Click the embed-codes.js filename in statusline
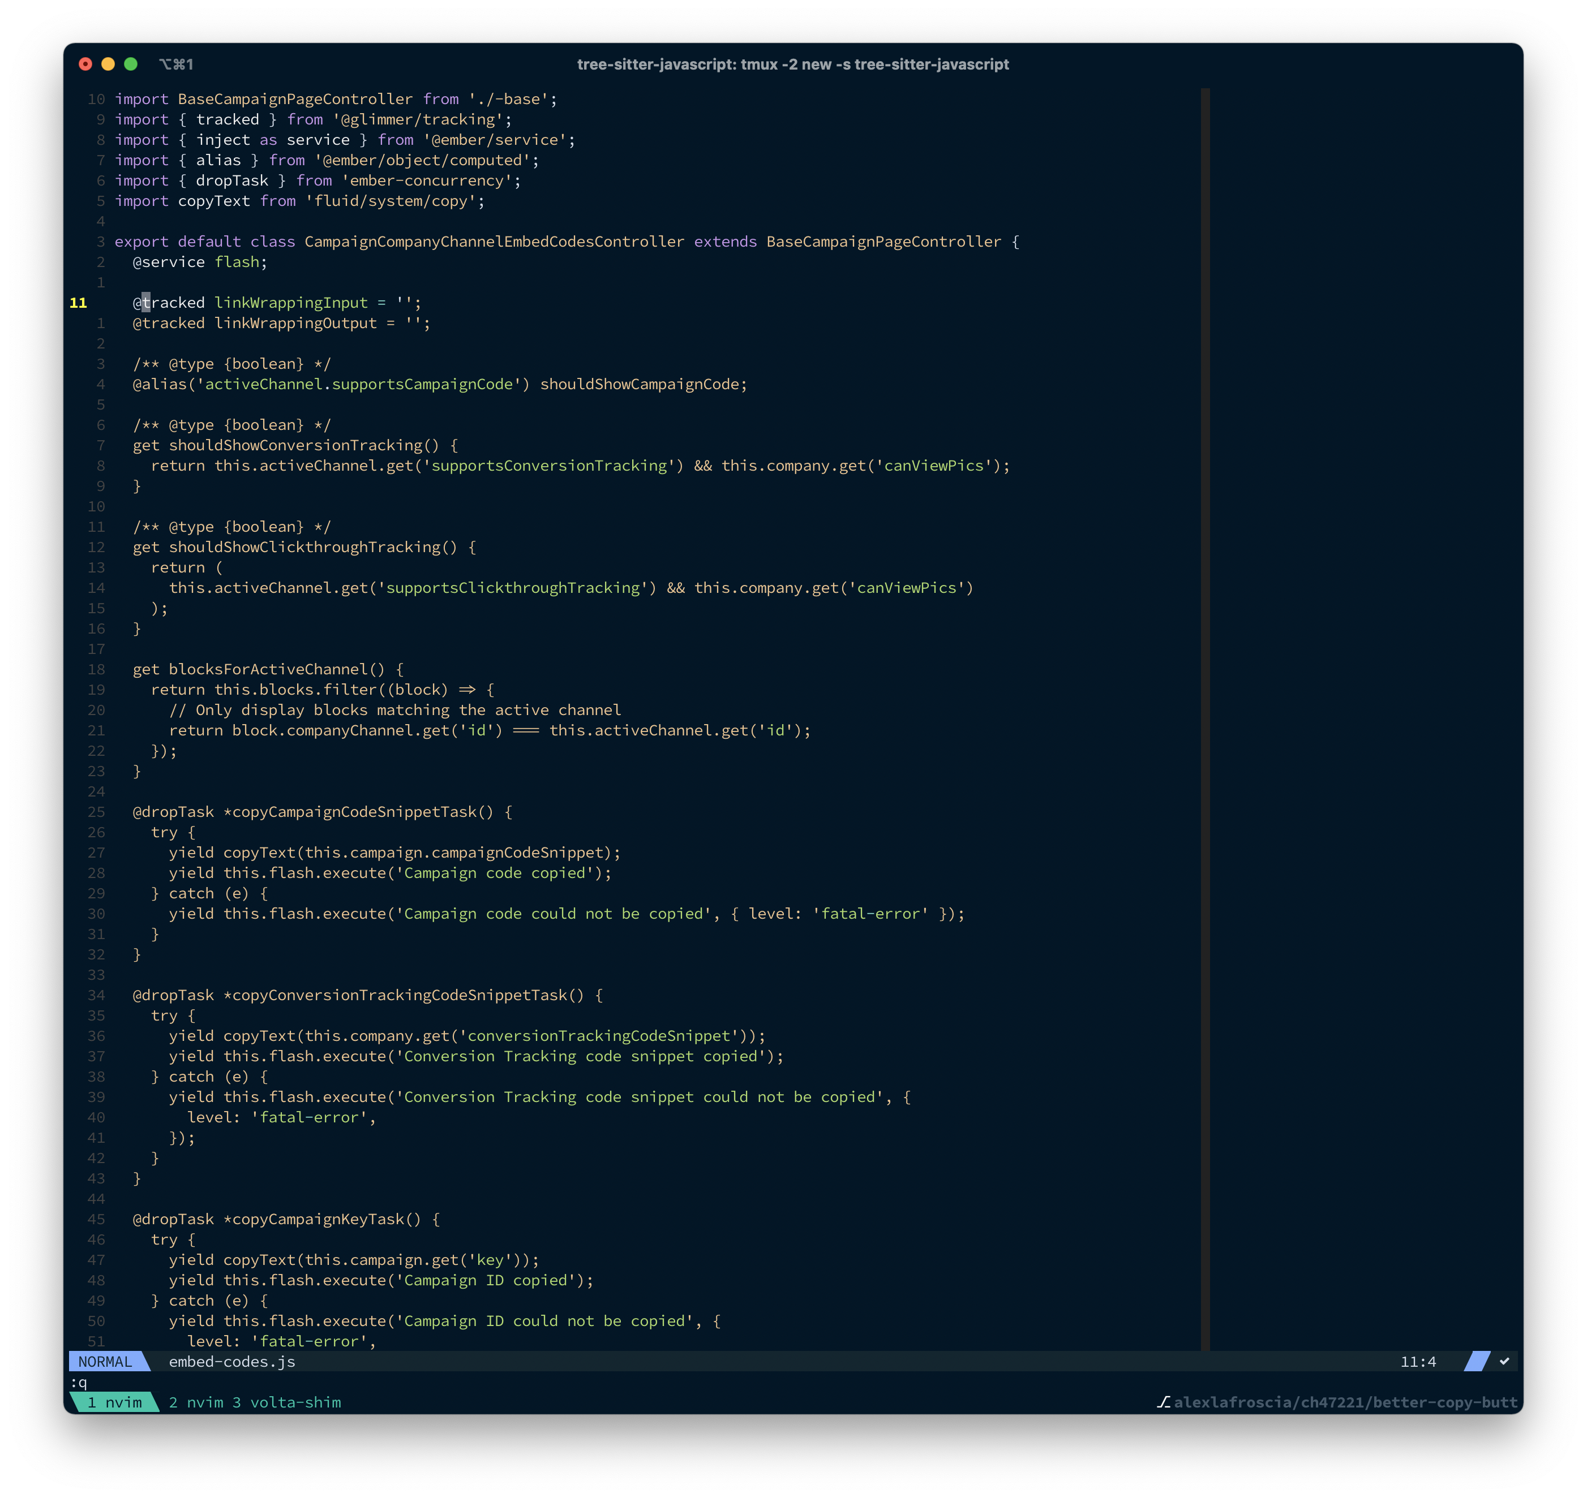Screen dimensions: 1587x1498 (231, 1362)
